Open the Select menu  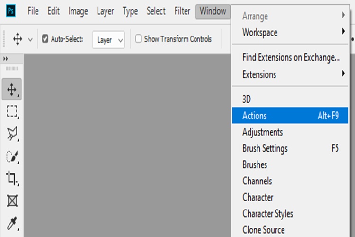pos(156,11)
